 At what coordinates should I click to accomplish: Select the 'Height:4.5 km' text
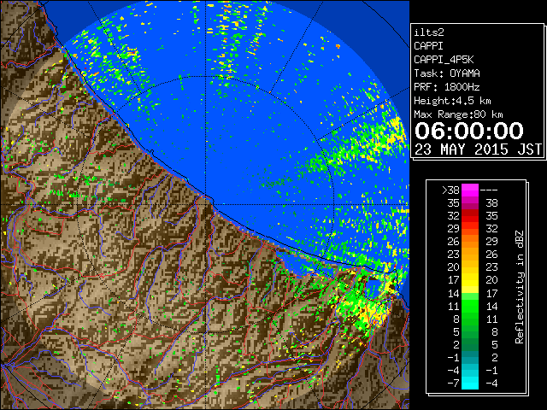[x=452, y=101]
